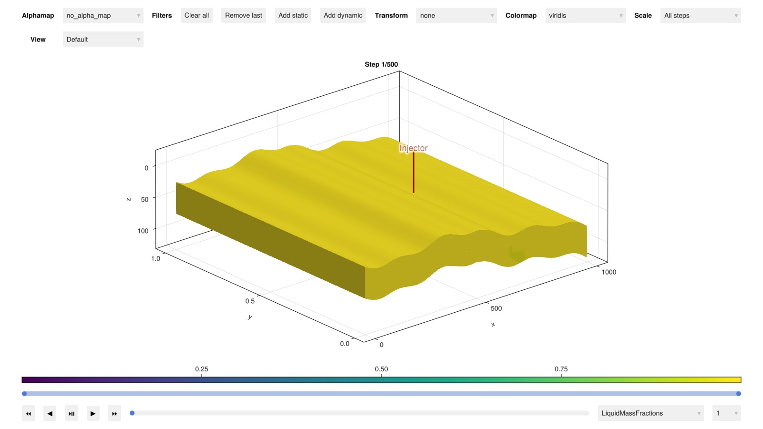Click the right handle of color range slider
Screen dimensions: 763x429
(x=738, y=394)
